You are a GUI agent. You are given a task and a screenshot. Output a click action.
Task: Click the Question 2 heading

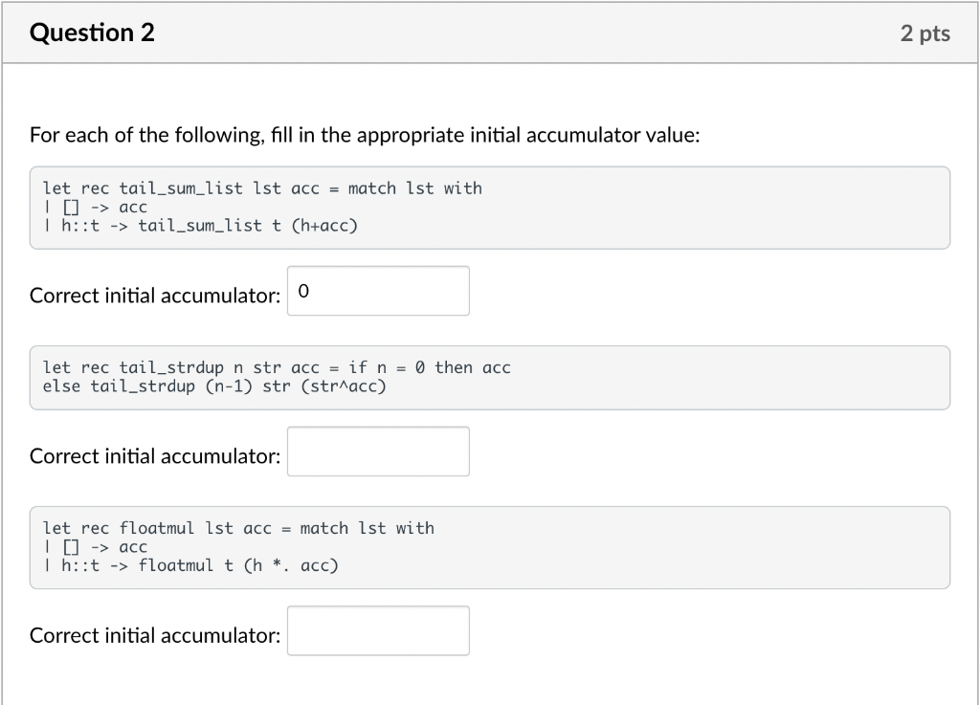92,33
